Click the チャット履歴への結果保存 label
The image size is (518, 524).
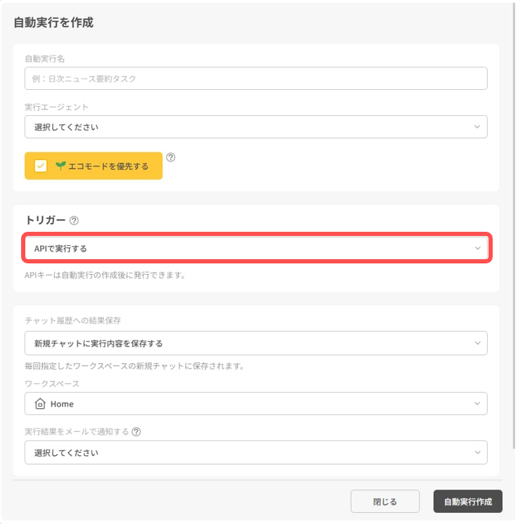[73, 320]
